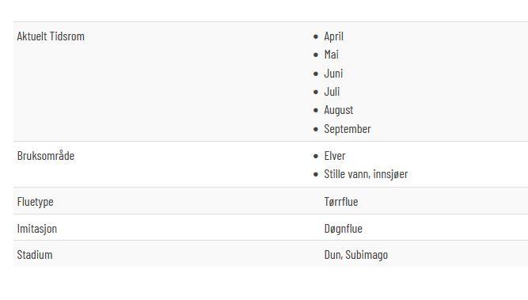The image size is (528, 300).
Task: Click the 'Aktuelt Tidsrom' row label
Action: pyautogui.click(x=51, y=36)
